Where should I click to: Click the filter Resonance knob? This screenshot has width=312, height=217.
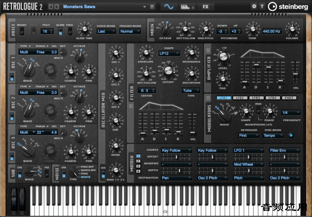coord(191,52)
